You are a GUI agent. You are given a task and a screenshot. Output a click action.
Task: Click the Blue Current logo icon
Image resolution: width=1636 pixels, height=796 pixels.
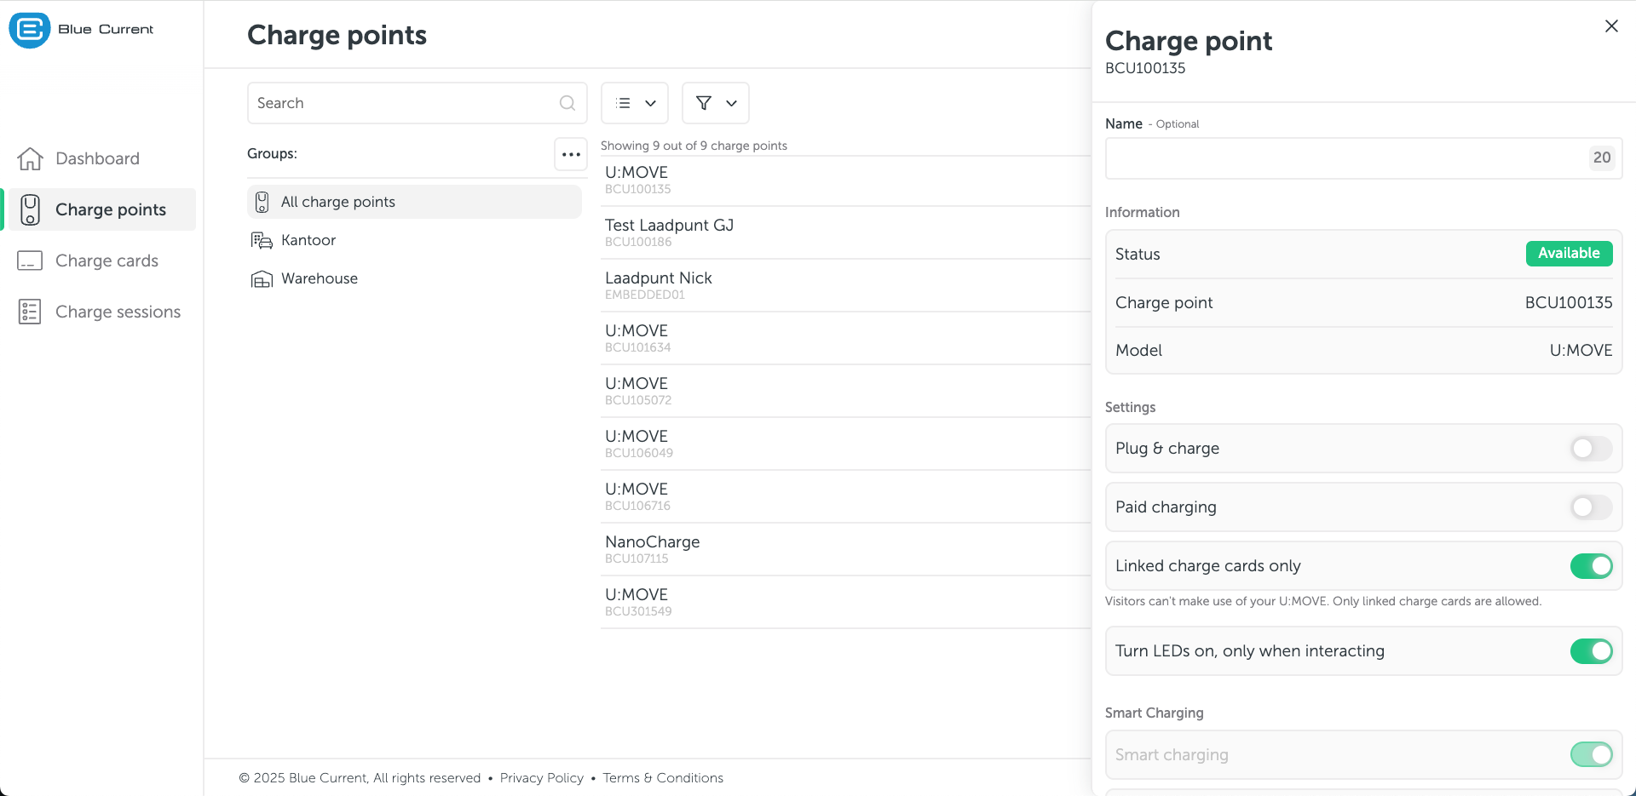click(x=30, y=31)
